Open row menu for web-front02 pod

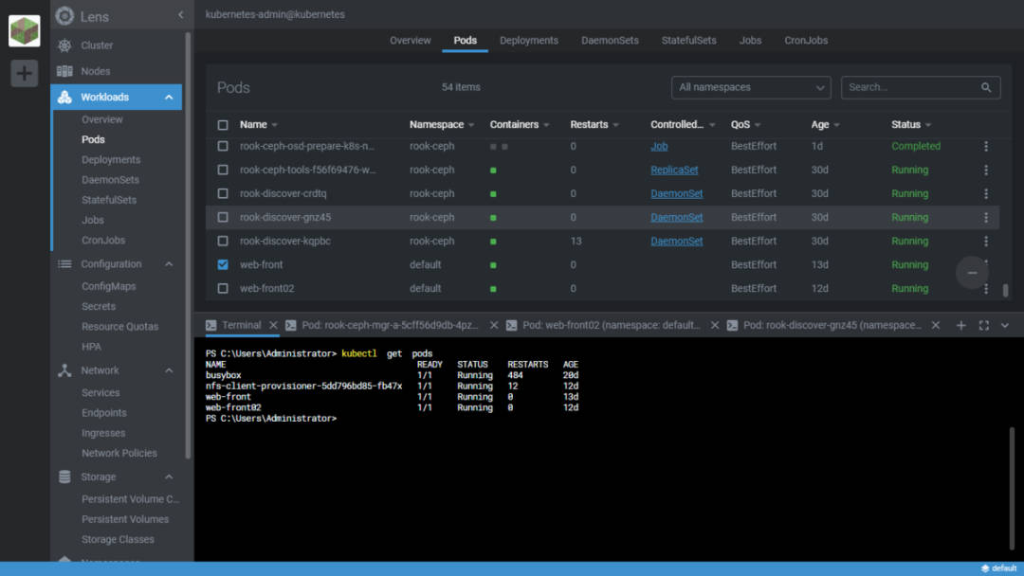986,288
